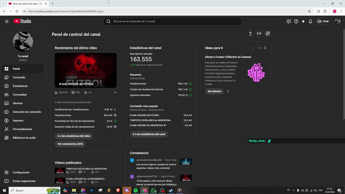Open Idiomas in the sidebar
The width and height of the screenshot is (345, 194).
point(23,103)
